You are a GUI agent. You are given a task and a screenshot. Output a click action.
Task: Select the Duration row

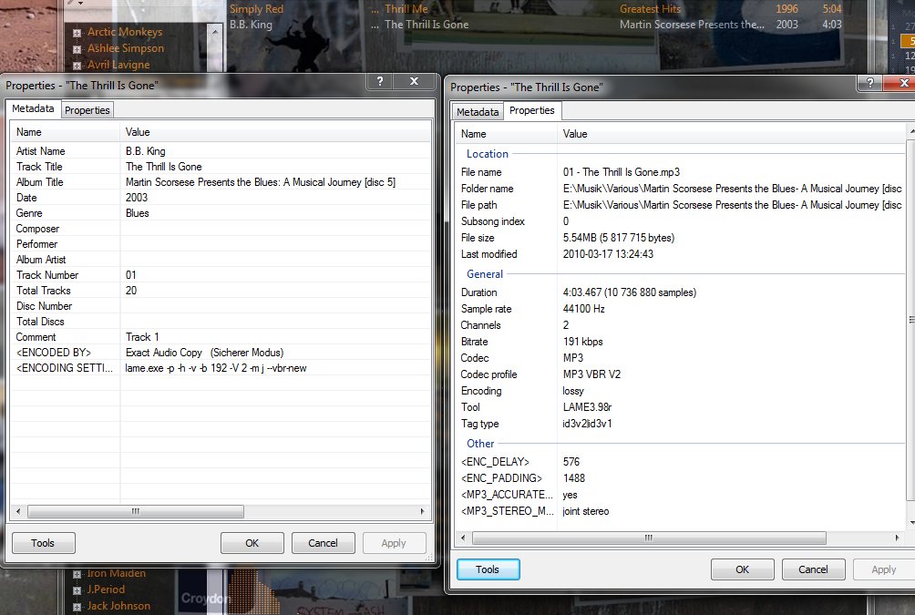pyautogui.click(x=681, y=292)
